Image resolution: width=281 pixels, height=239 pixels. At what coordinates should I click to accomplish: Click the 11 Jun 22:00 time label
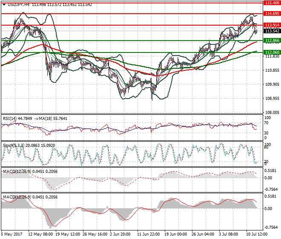[x=149, y=234]
